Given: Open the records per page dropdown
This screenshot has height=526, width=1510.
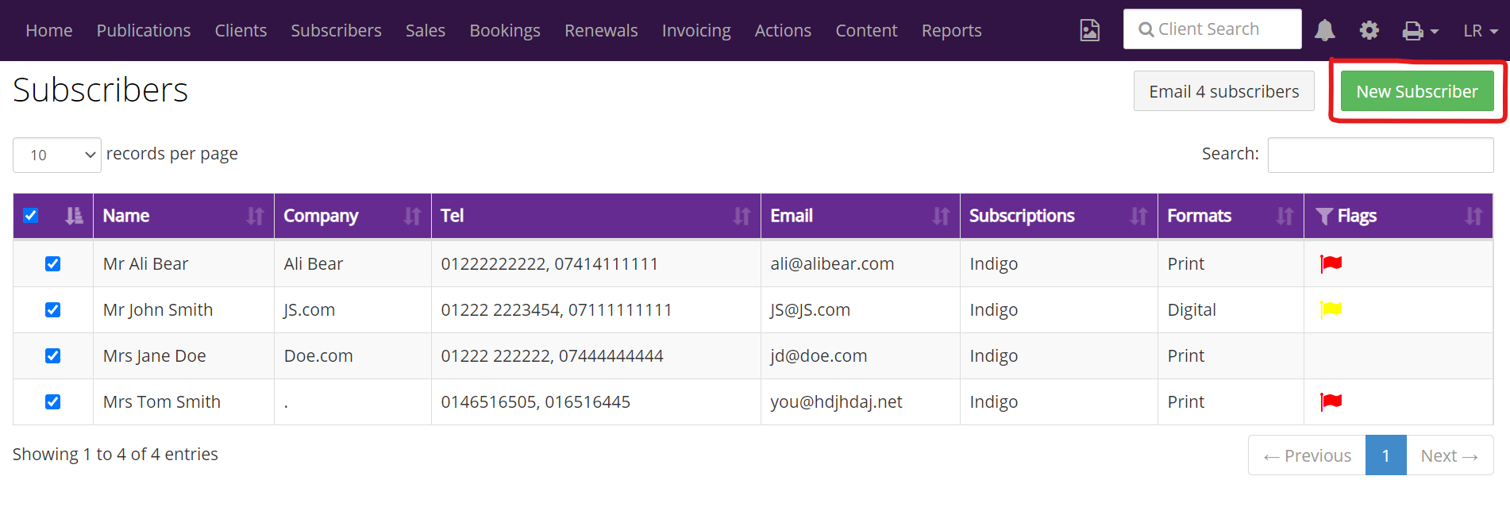Looking at the screenshot, I should pyautogui.click(x=57, y=155).
